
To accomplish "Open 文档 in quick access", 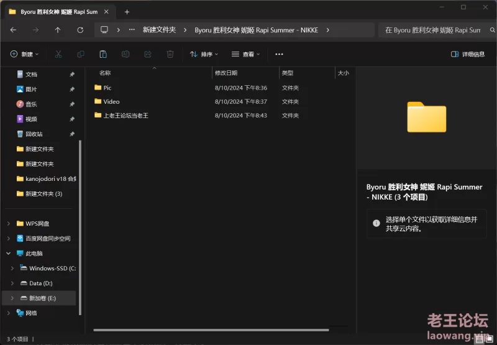I will (x=27, y=74).
